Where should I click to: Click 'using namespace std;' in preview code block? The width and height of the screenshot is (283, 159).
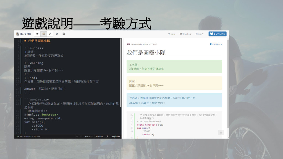(x=150, y=125)
